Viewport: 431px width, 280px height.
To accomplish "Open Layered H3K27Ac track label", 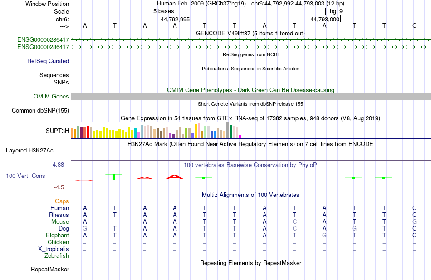I will pyautogui.click(x=29, y=151).
